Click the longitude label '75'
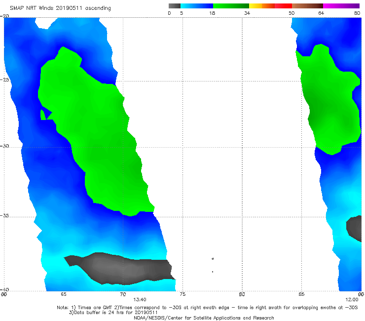The width and height of the screenshot is (365, 321). [x=182, y=294]
